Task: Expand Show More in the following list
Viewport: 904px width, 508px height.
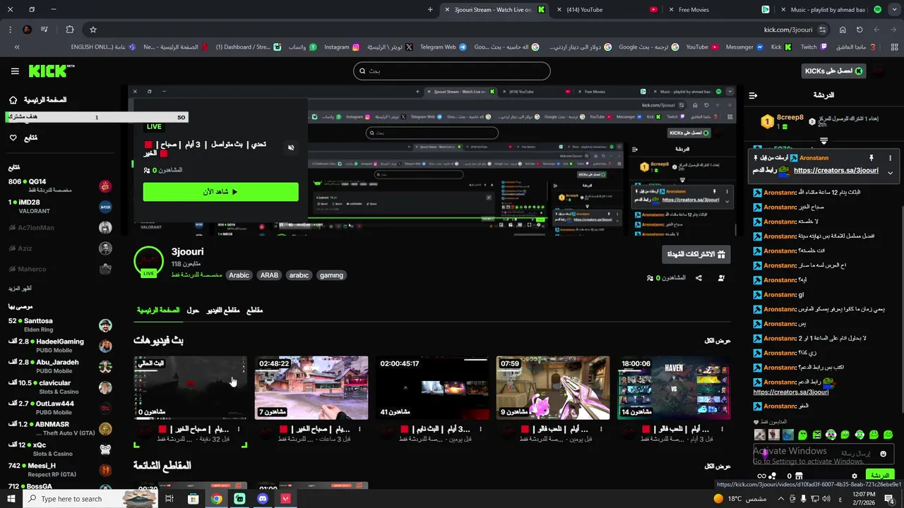Action: pos(20,289)
